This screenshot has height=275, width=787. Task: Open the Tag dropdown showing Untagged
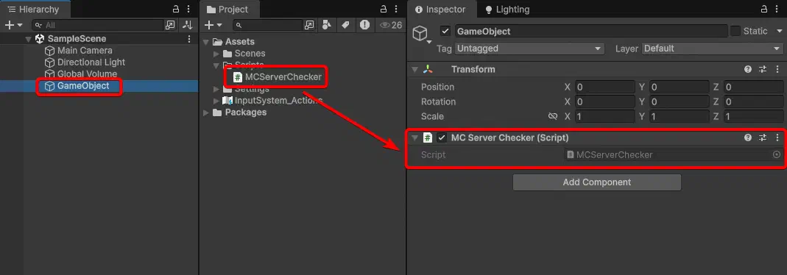(529, 49)
